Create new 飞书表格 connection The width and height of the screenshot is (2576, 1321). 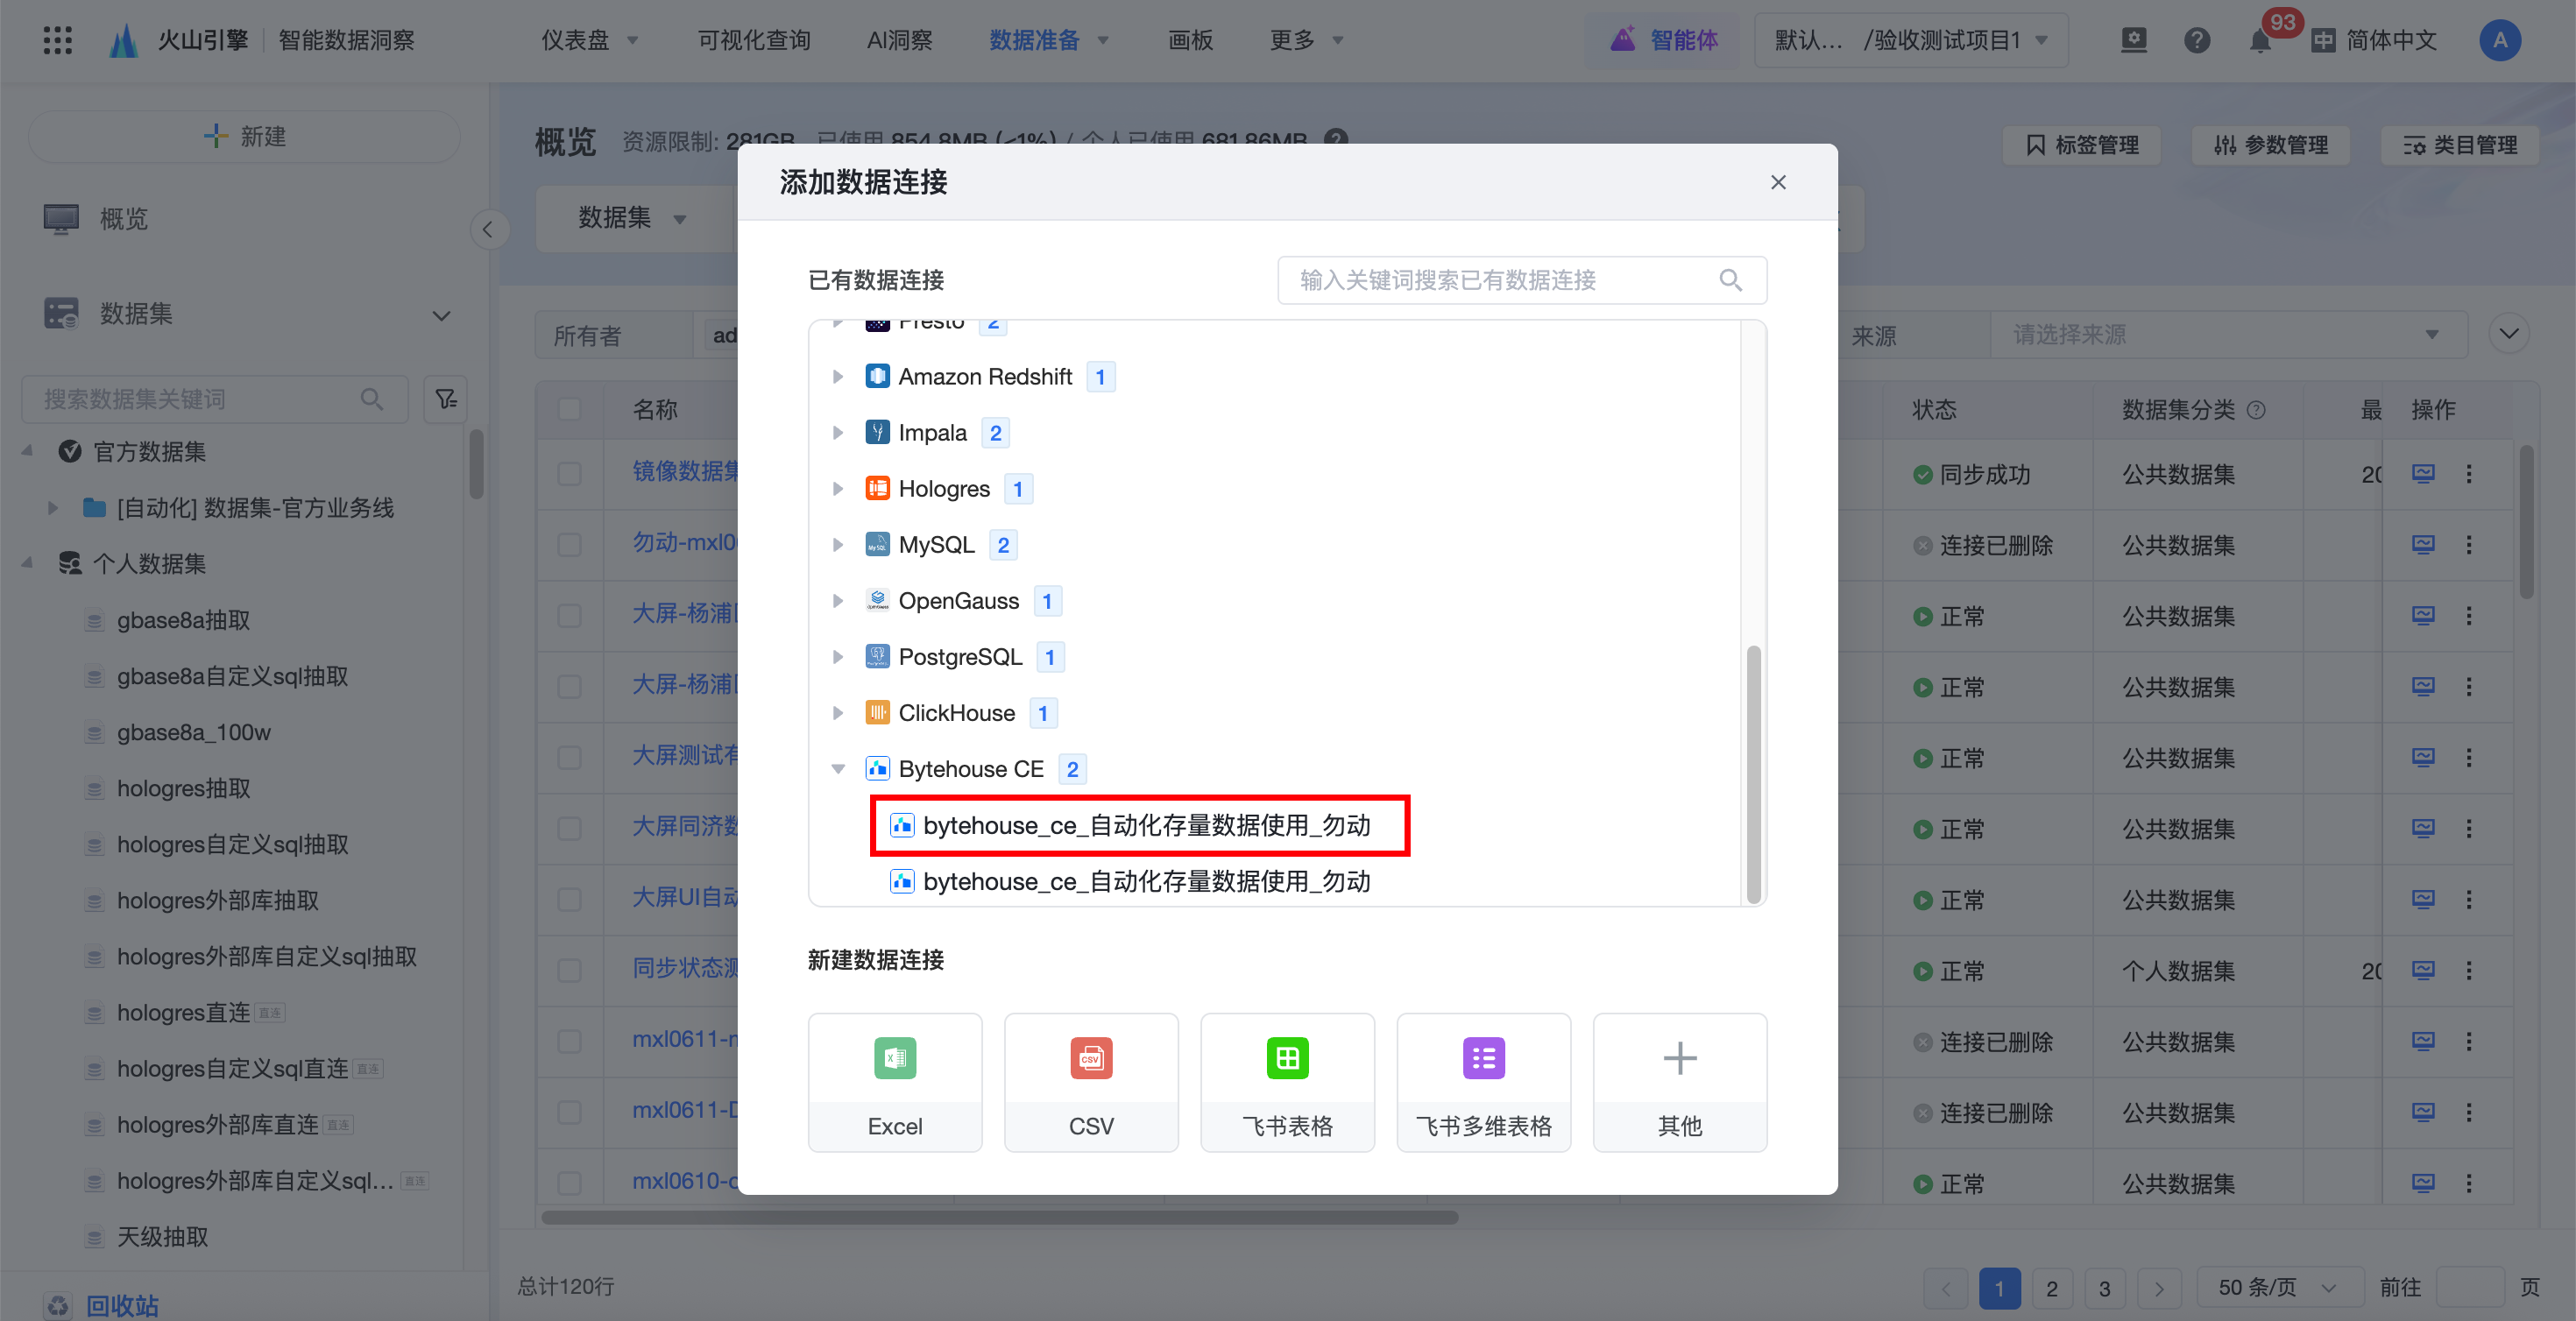click(1287, 1082)
